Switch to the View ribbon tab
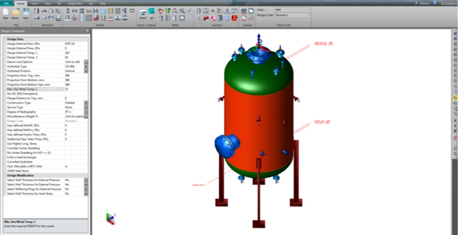458x235 pixels. pyautogui.click(x=47, y=3)
